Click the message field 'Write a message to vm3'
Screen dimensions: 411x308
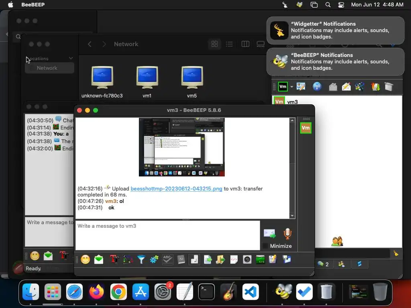(x=168, y=235)
